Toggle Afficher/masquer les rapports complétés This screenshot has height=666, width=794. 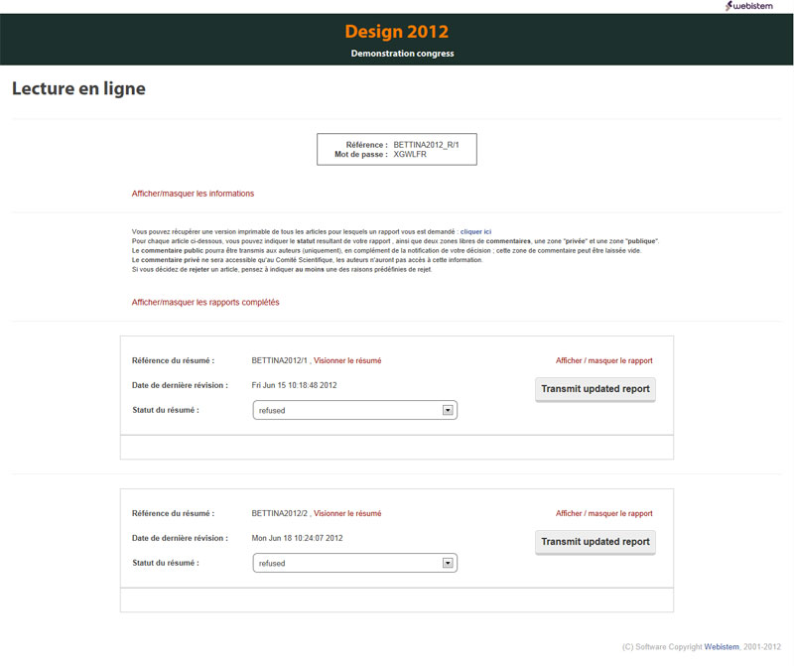click(205, 302)
